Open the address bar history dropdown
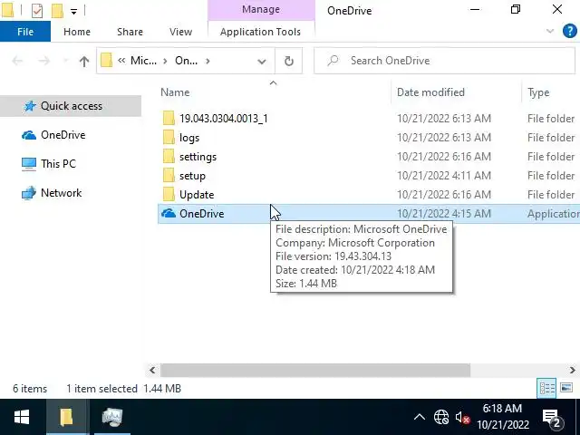Image resolution: width=580 pixels, height=435 pixels. tap(262, 61)
